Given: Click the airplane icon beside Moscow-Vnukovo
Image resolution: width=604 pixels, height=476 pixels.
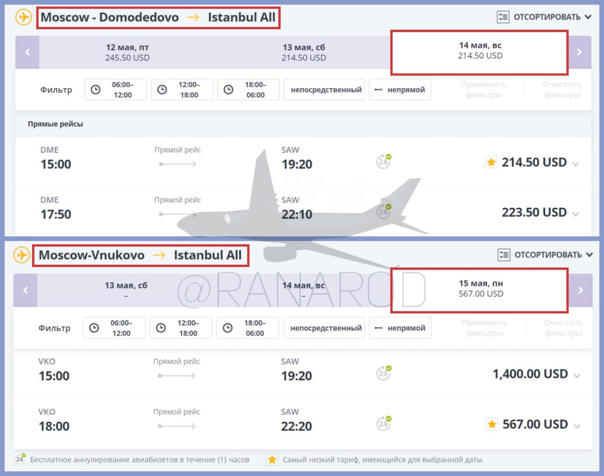Looking at the screenshot, I should 21,255.
